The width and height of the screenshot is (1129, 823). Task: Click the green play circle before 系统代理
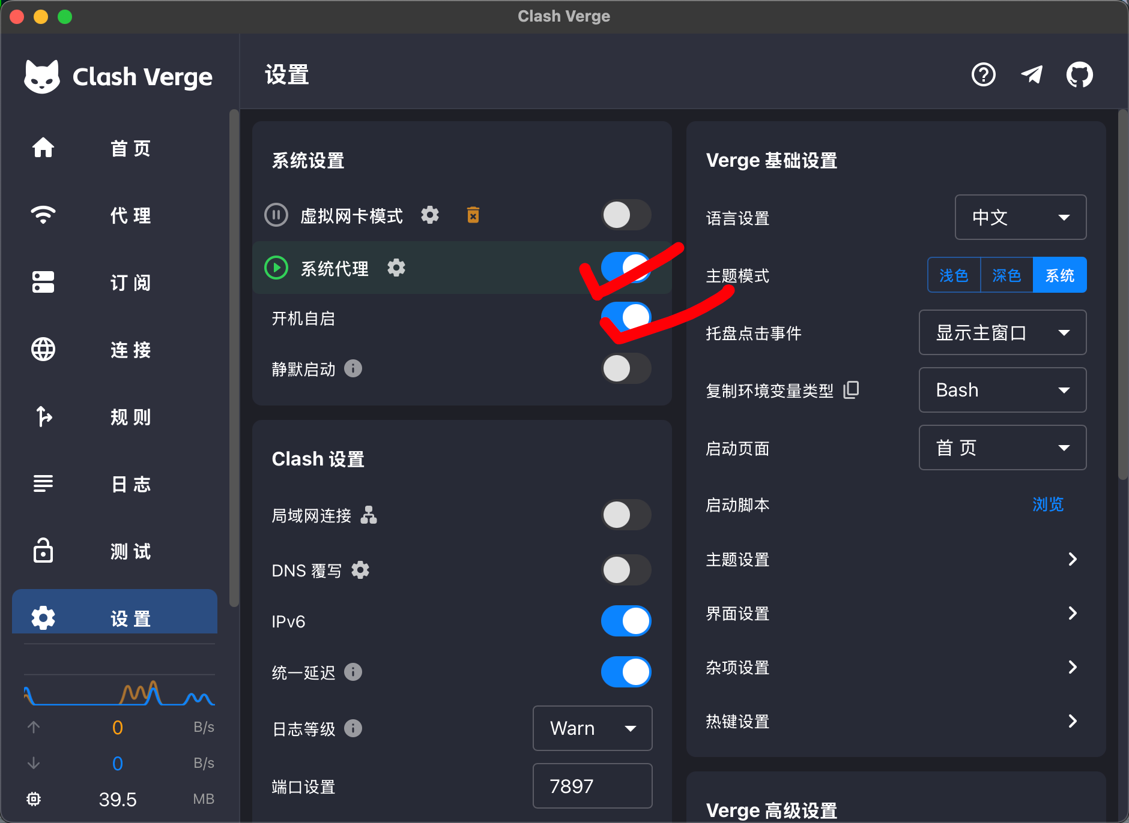click(276, 268)
